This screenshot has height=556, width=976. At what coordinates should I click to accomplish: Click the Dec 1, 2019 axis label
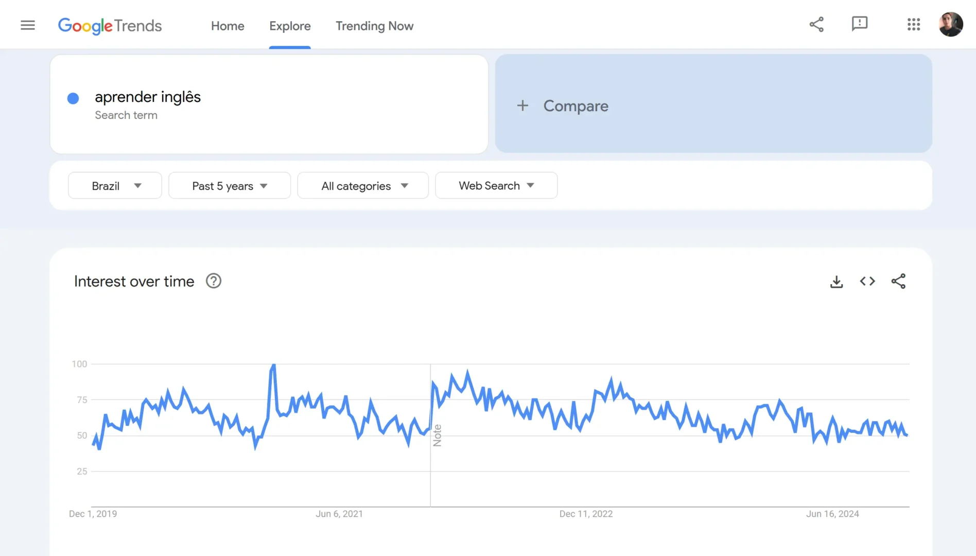pyautogui.click(x=93, y=514)
